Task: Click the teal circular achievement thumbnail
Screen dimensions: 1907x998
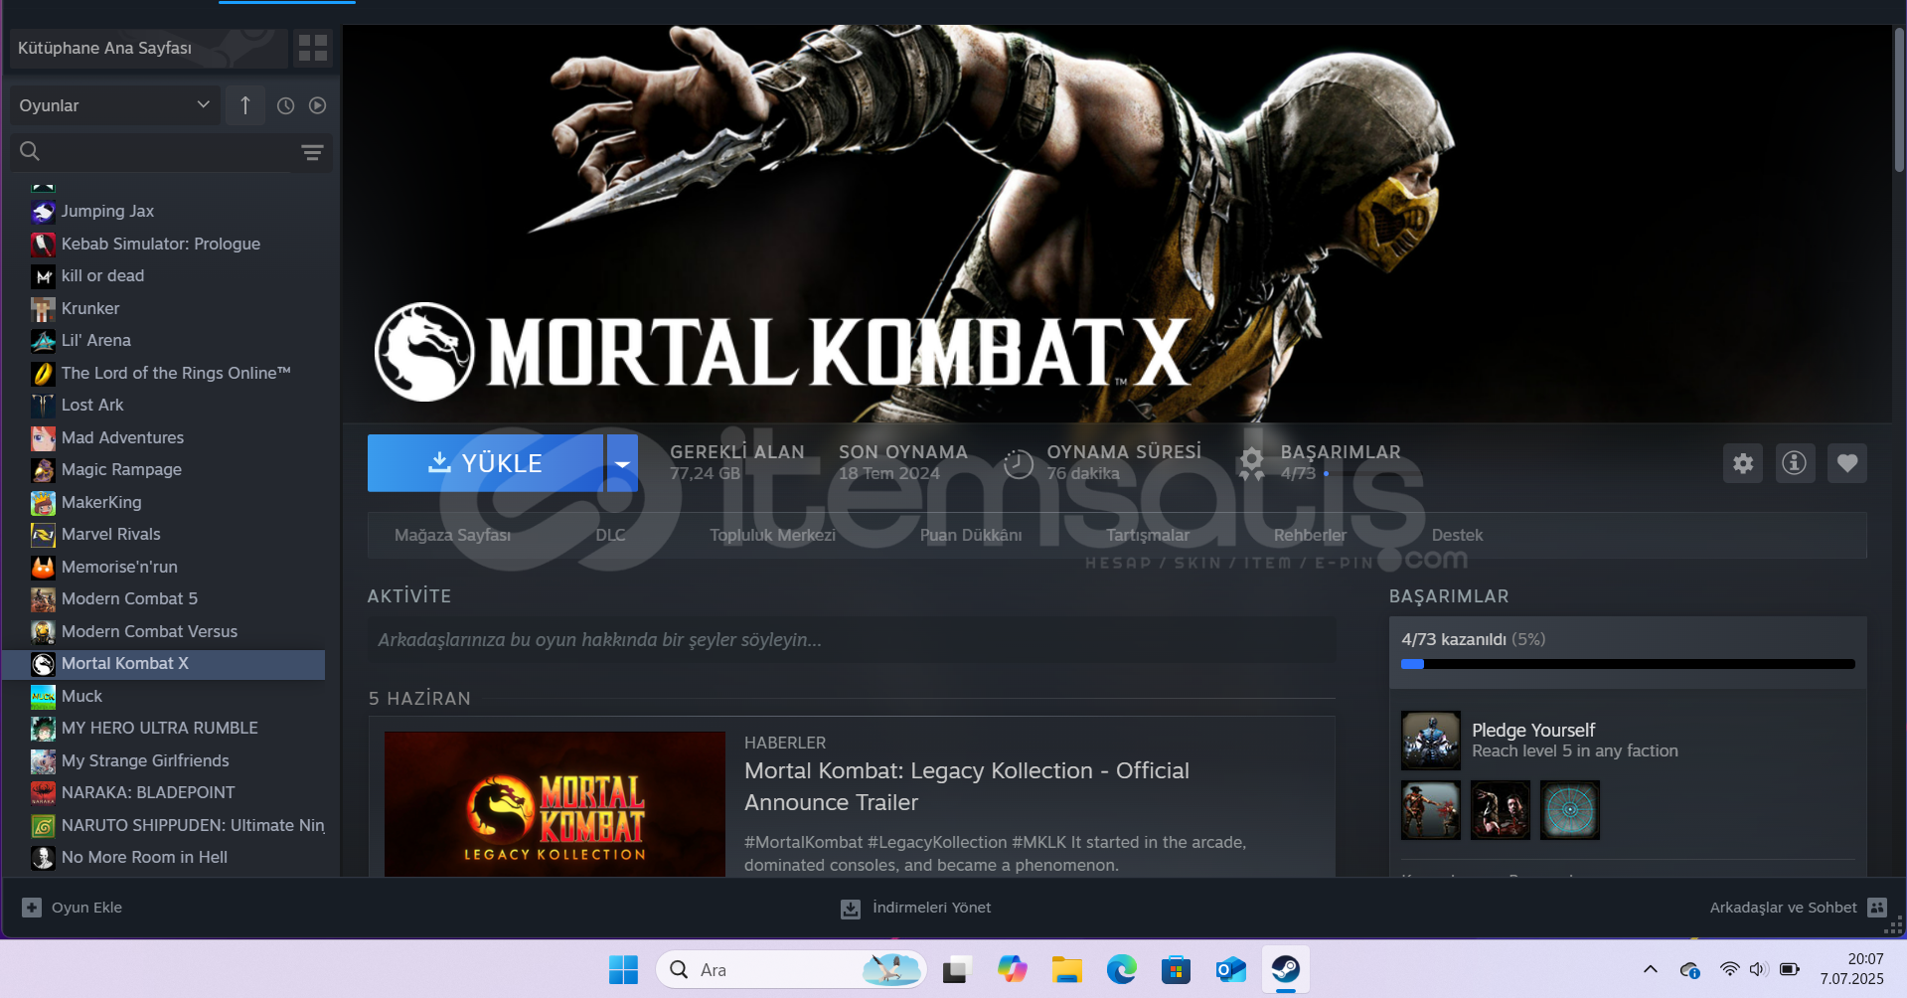Action: (1570, 810)
